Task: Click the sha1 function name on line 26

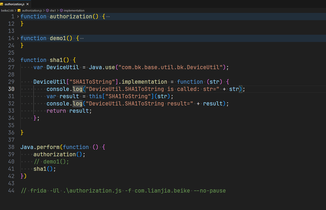Action: tap(56, 60)
